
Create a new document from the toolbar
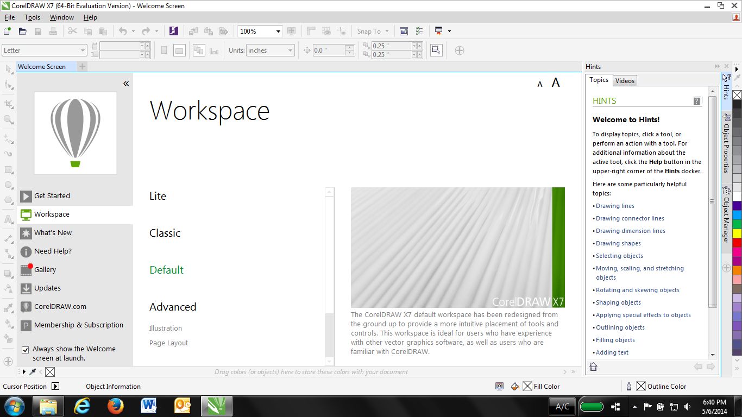pos(8,31)
